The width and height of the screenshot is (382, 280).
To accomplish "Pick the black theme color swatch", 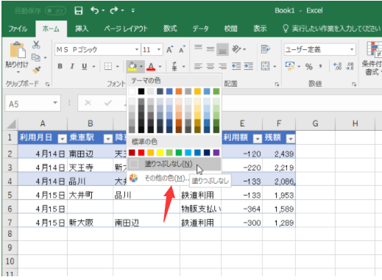I will (141, 92).
